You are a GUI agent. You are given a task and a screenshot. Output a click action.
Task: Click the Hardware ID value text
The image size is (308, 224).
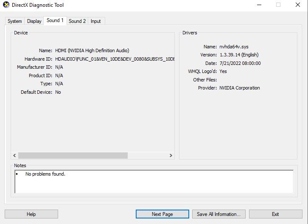point(115,59)
